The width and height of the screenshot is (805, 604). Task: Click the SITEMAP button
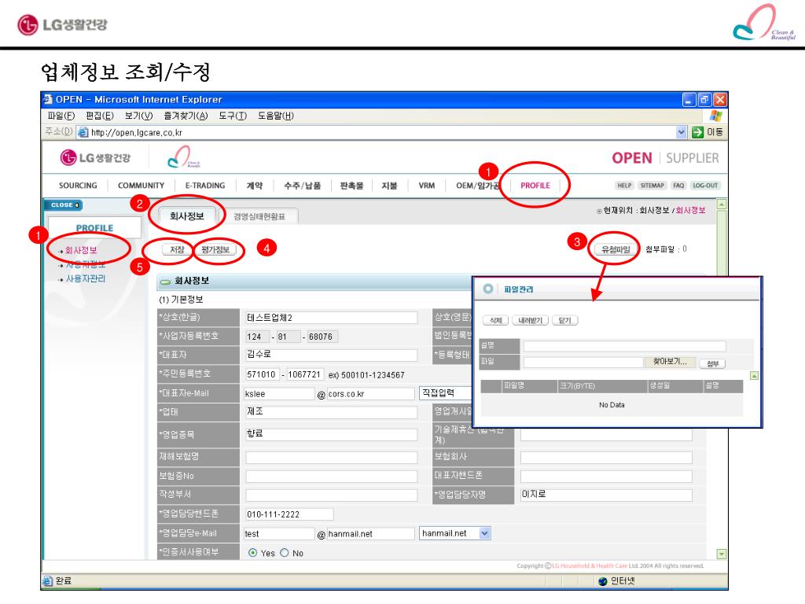pyautogui.click(x=652, y=186)
